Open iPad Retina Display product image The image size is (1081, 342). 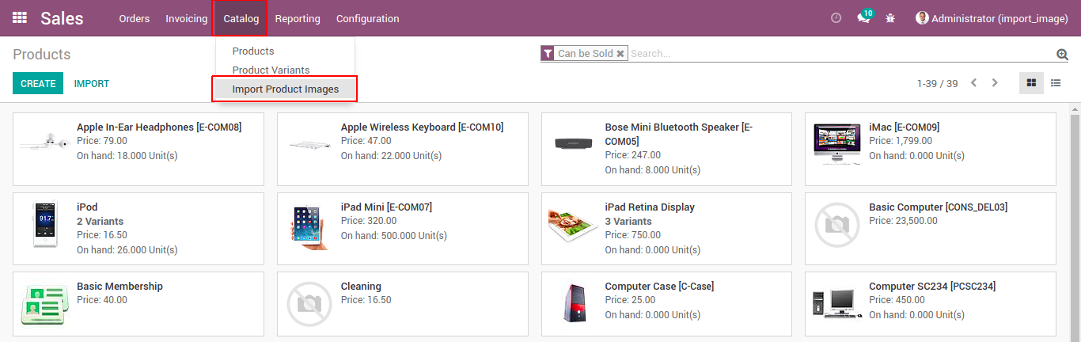click(x=573, y=225)
